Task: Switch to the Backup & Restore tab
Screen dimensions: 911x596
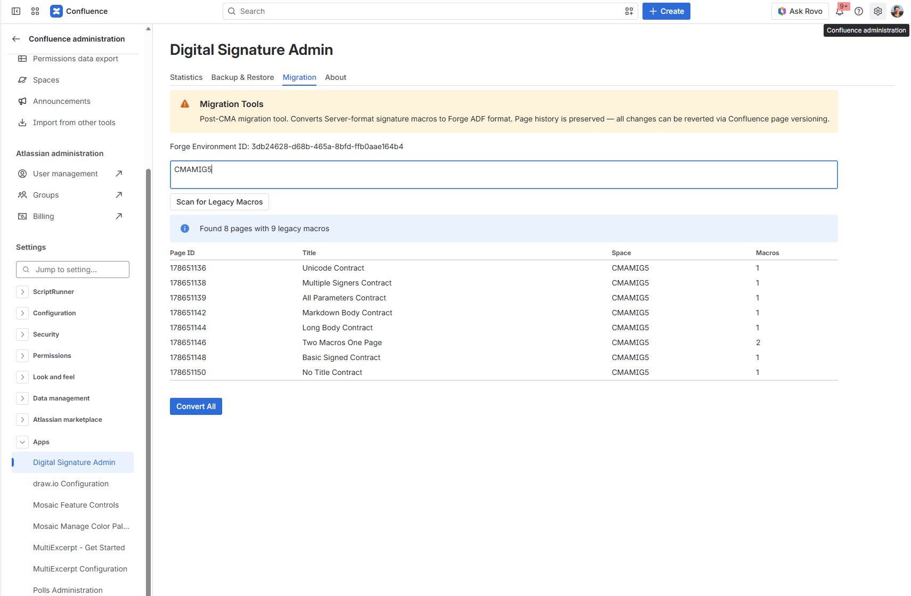Action: (242, 77)
